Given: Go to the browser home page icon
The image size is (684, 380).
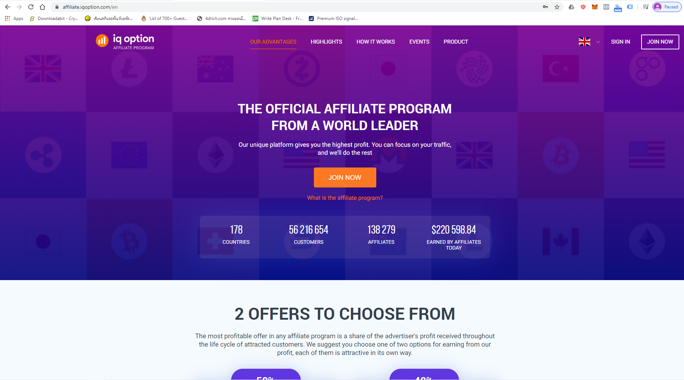Looking at the screenshot, I should coord(42,7).
